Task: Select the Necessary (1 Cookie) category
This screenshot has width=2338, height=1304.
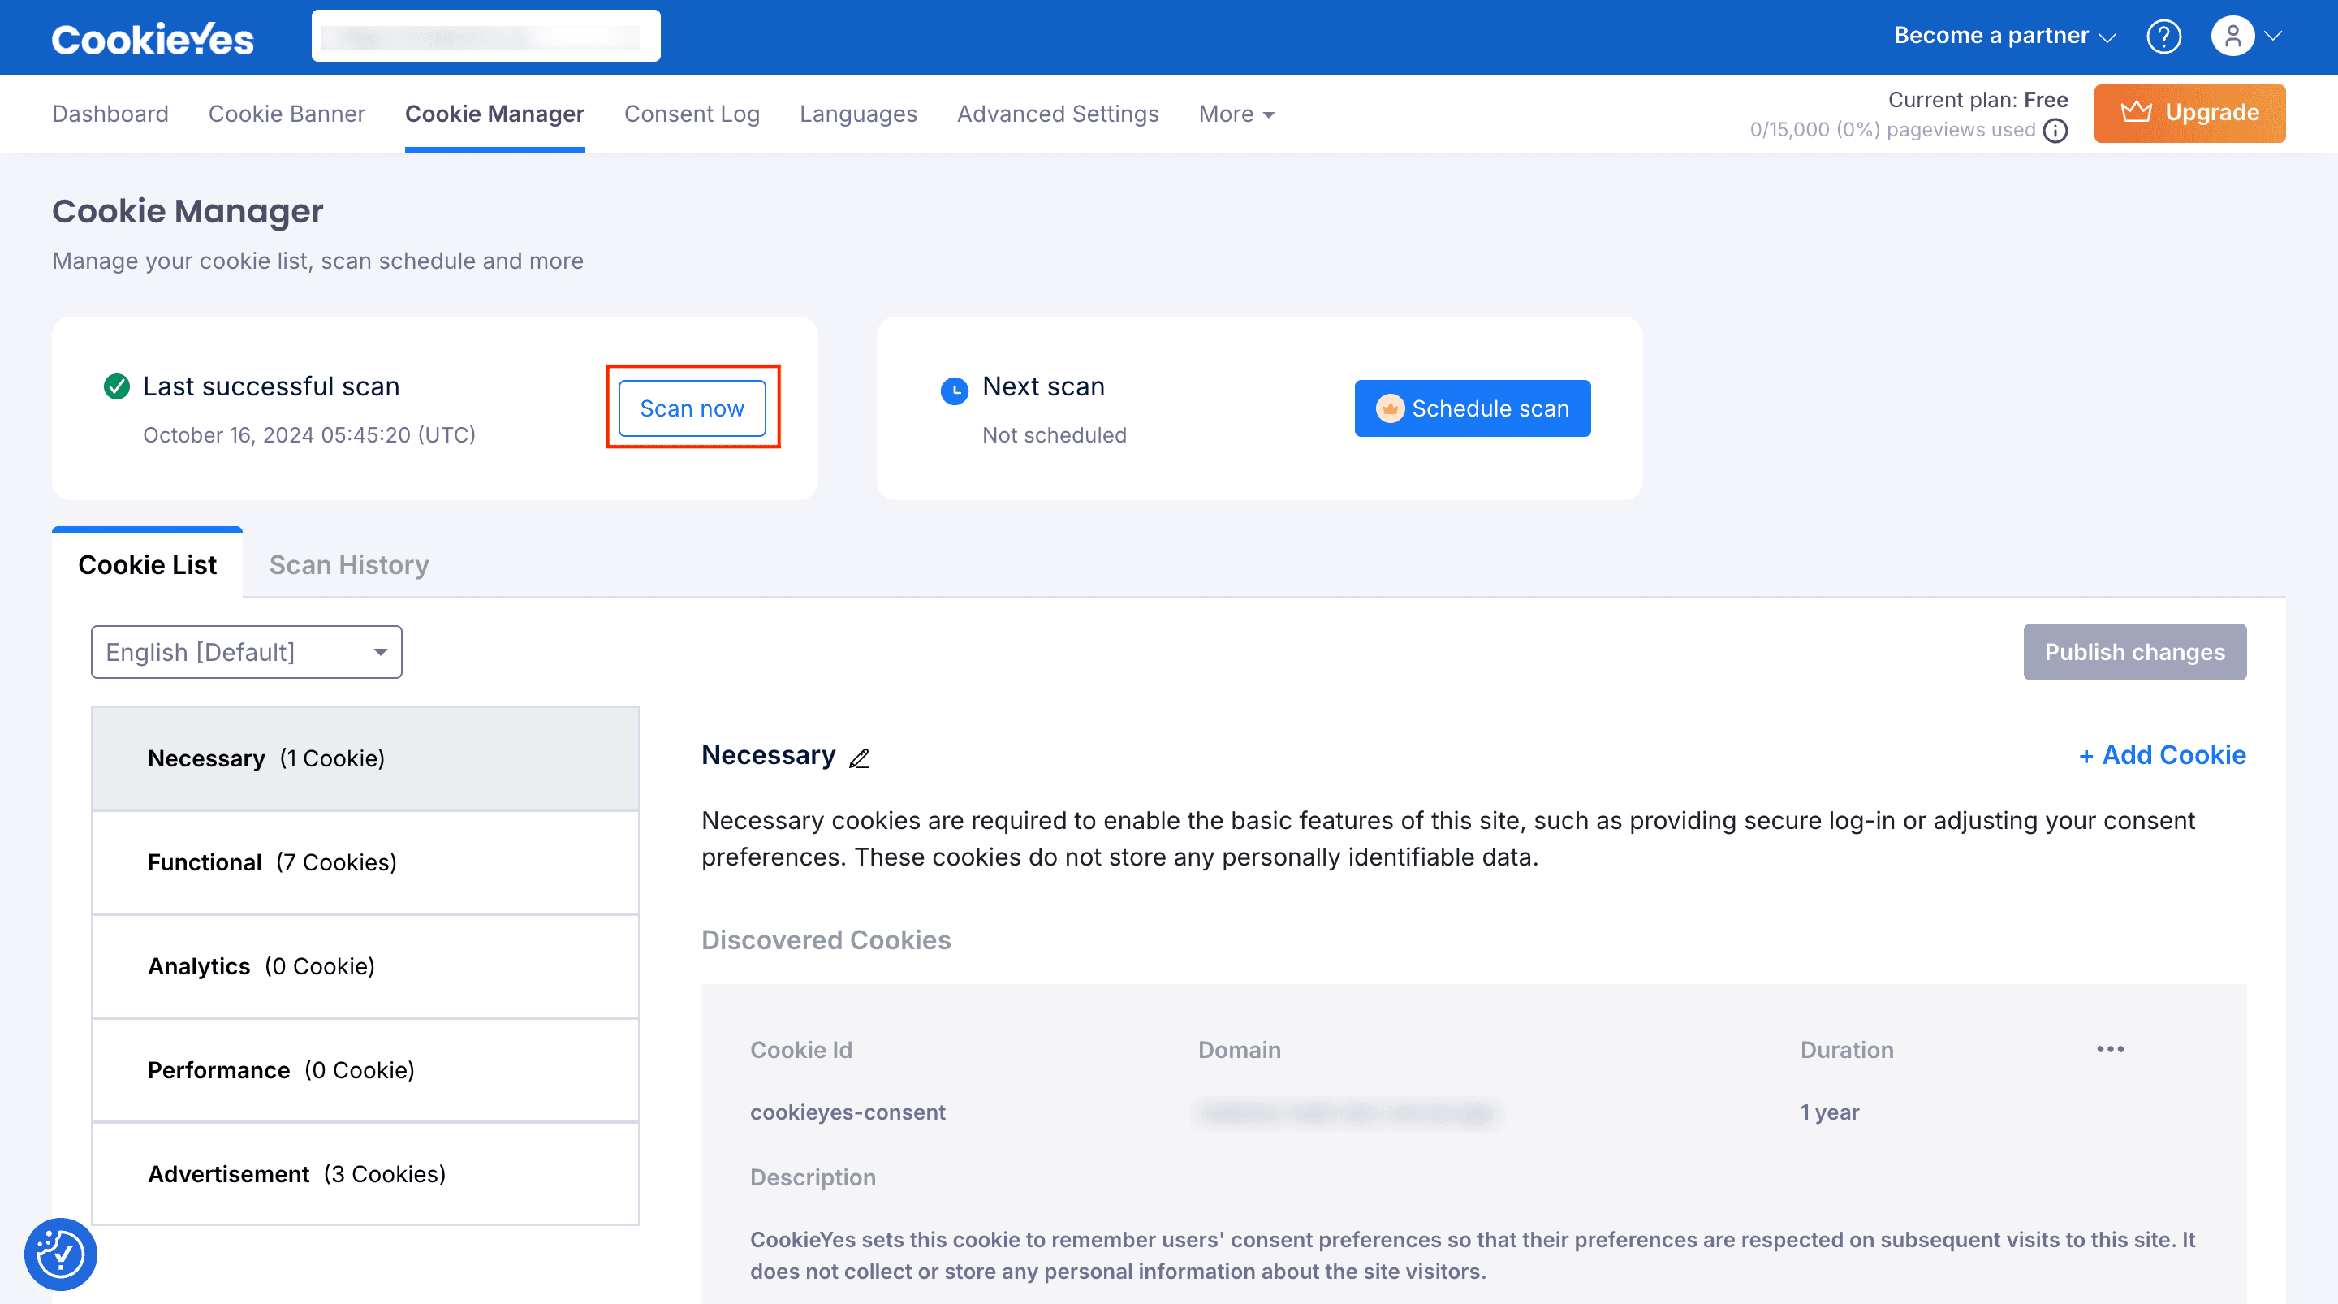Action: [366, 758]
